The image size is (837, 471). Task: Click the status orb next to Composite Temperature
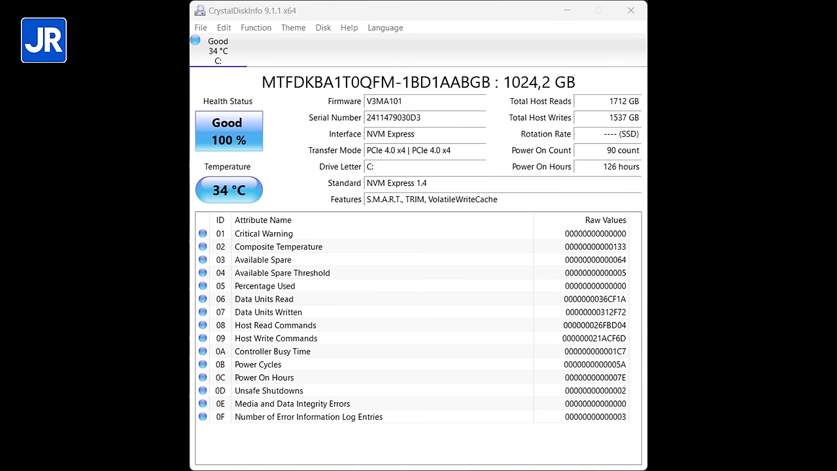coord(203,247)
